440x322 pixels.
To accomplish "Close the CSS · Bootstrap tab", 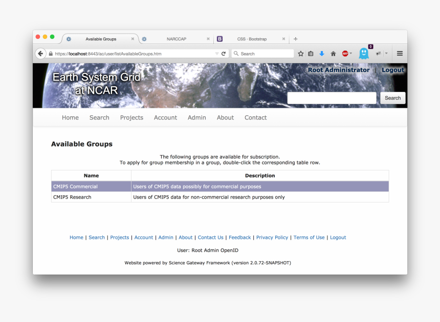I will click(284, 39).
